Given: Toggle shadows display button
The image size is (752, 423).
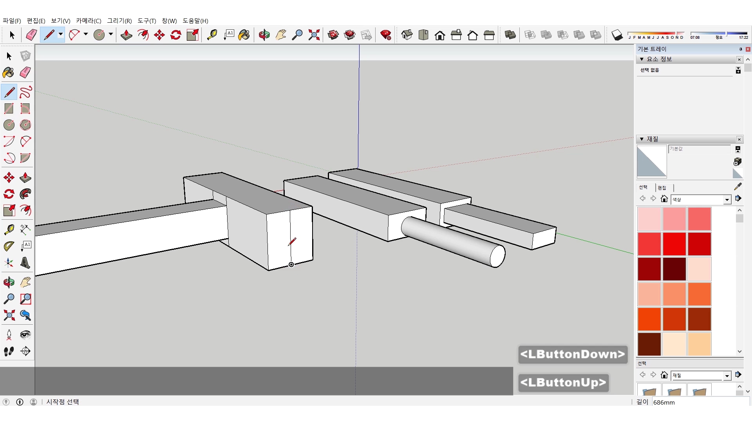Looking at the screenshot, I should click(x=617, y=35).
